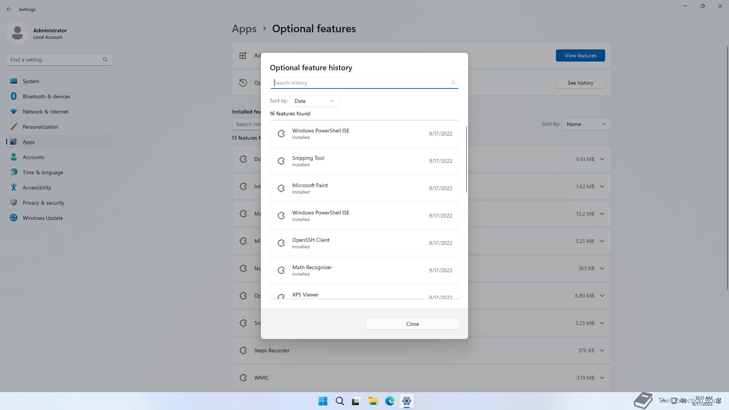
Task: Click the Accessibility figure icon
Action: pyautogui.click(x=14, y=188)
